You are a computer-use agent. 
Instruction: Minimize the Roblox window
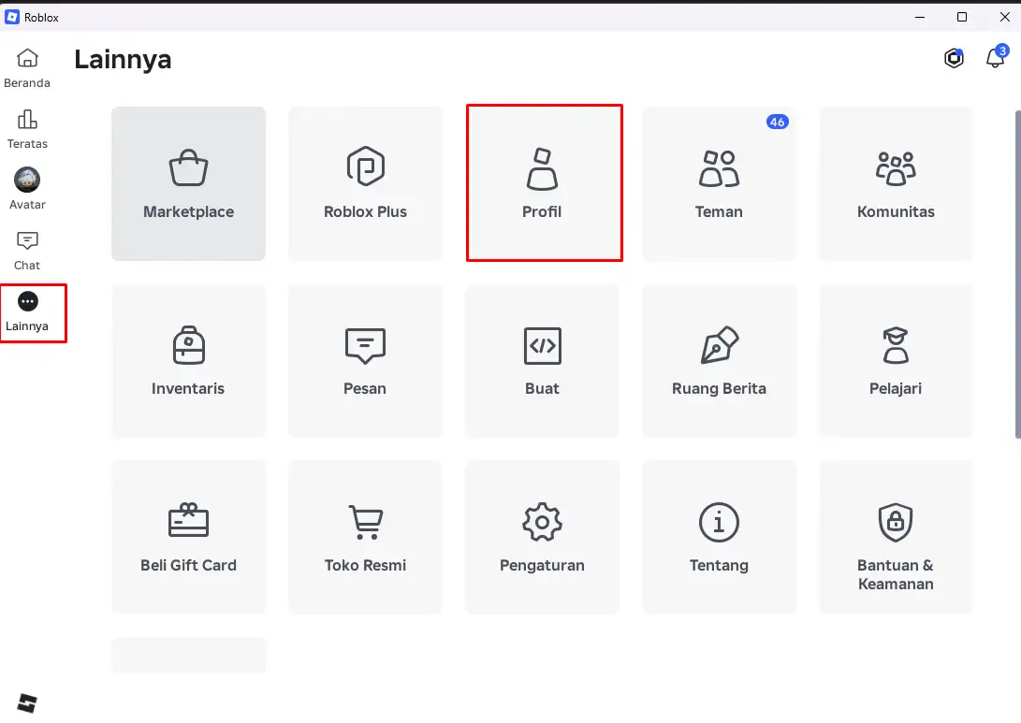pyautogui.click(x=919, y=18)
